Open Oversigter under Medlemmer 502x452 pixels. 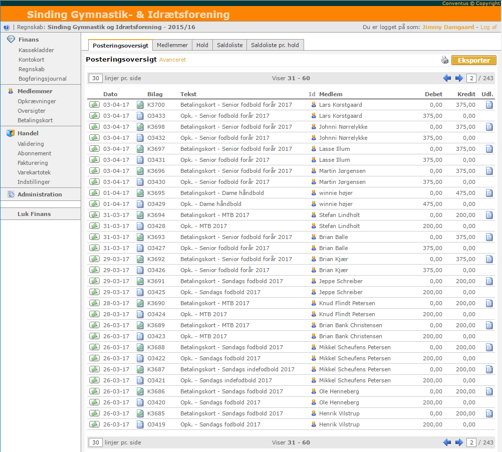(x=32, y=111)
